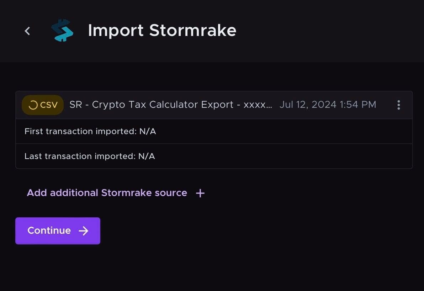
Task: Click the loading spinner in CSV badge
Action: tap(33, 105)
